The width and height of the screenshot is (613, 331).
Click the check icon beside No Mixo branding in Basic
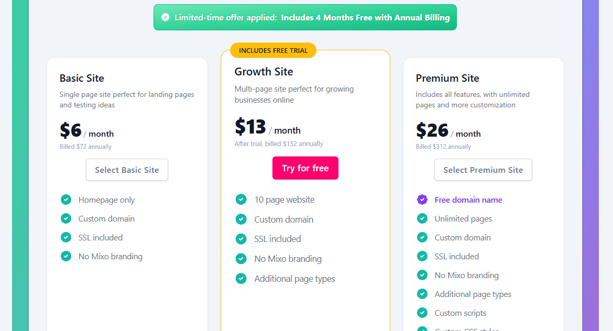coord(65,256)
